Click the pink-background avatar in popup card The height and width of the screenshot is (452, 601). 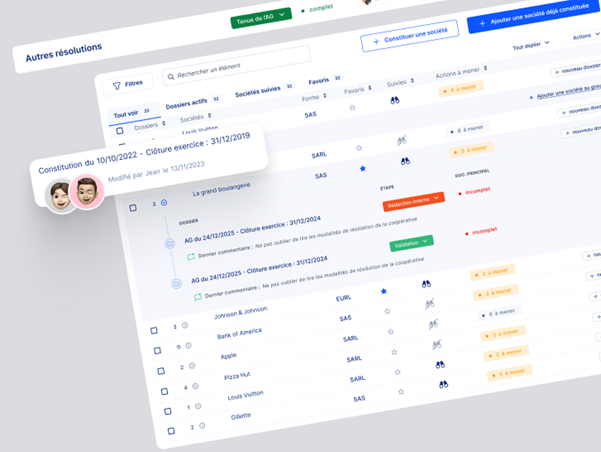(86, 192)
